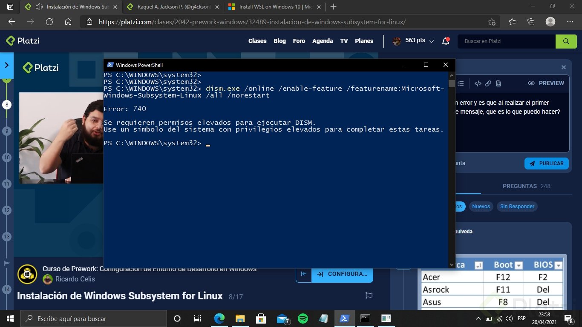Open the Planes menu item

coord(364,41)
